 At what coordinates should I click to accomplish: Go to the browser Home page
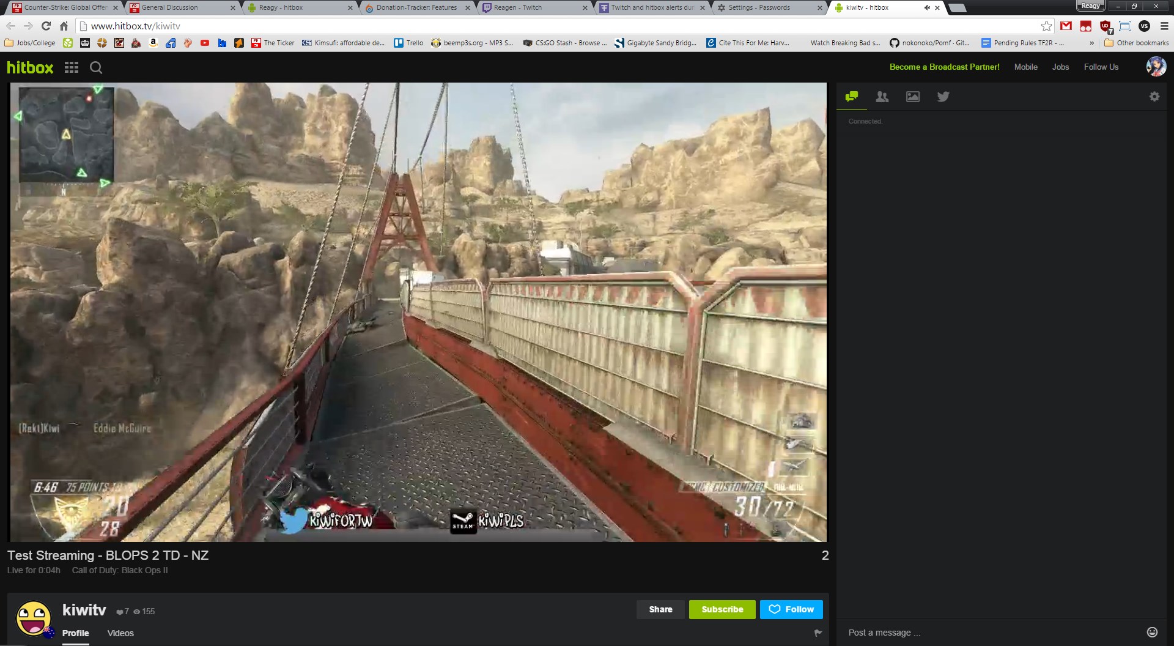click(x=64, y=26)
